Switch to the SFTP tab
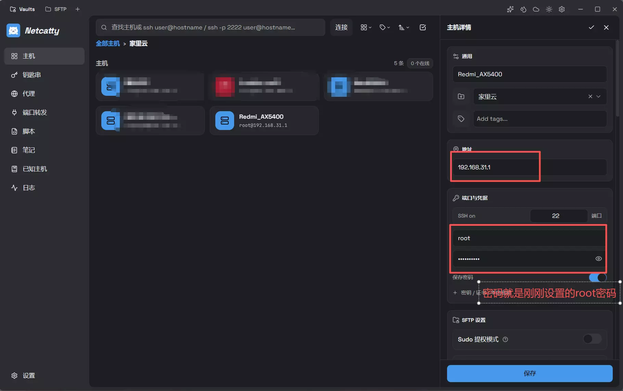This screenshot has width=623, height=391. click(x=56, y=9)
